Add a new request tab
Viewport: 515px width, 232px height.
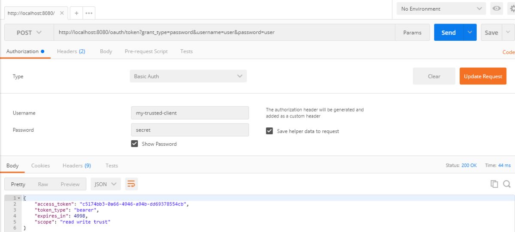click(76, 13)
